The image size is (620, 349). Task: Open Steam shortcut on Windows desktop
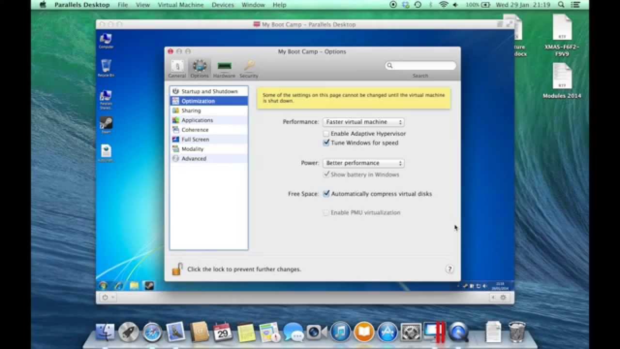[x=106, y=125]
